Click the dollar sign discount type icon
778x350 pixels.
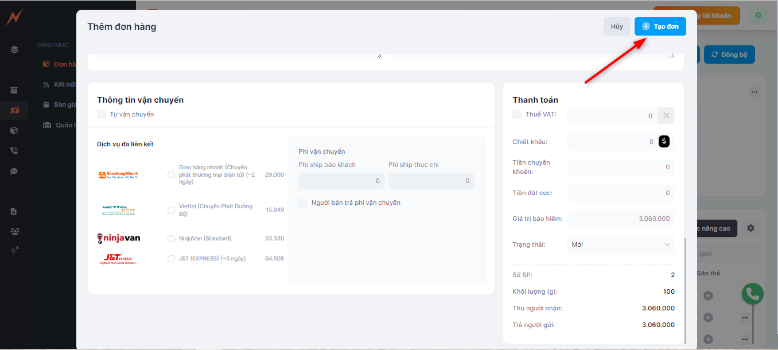pyautogui.click(x=664, y=141)
